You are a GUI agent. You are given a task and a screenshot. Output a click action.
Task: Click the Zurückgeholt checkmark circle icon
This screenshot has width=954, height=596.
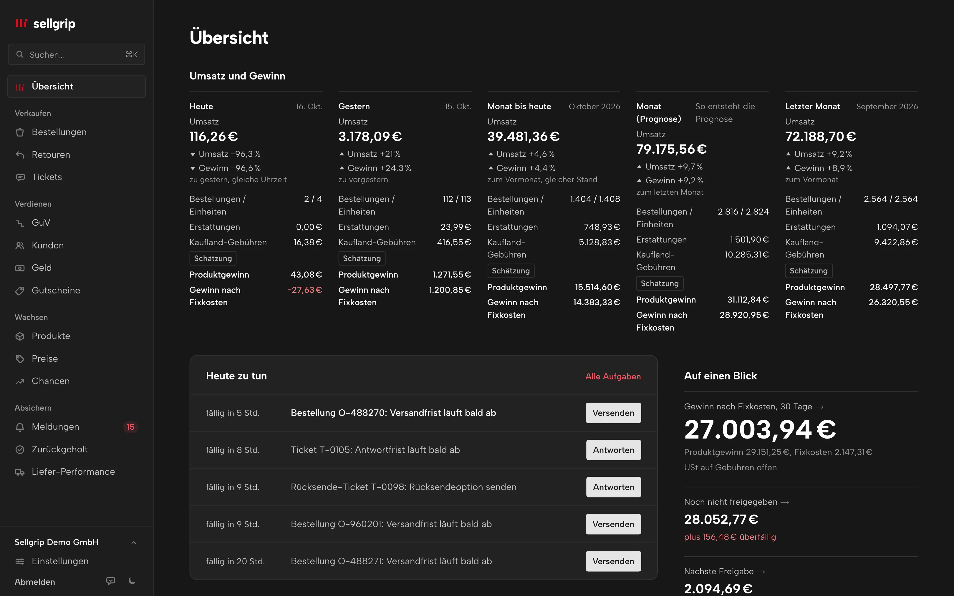pos(20,449)
